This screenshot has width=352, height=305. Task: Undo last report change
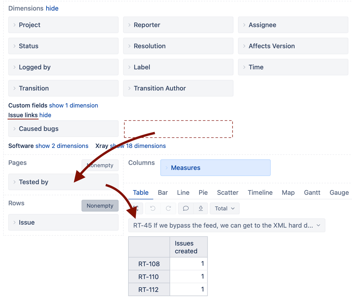[x=153, y=208]
